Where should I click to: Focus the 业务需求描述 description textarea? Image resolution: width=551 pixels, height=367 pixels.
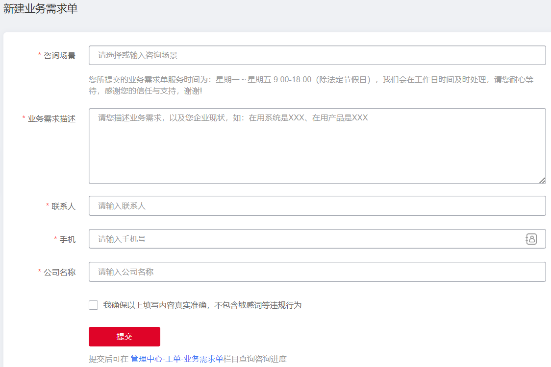click(317, 146)
